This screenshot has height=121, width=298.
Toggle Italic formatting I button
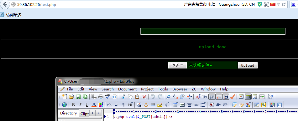pos(80,105)
